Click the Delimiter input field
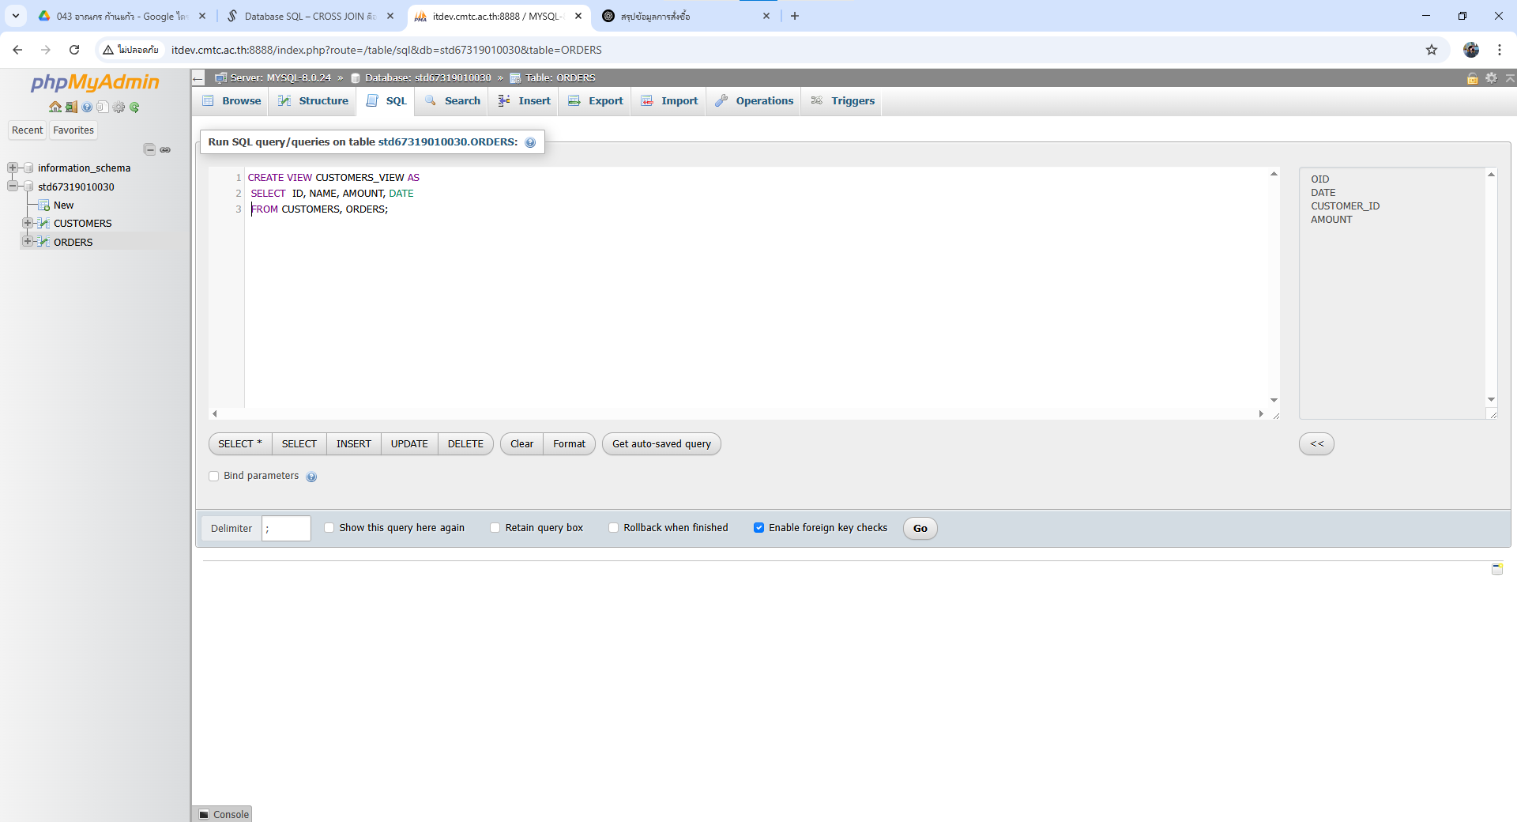 [x=286, y=528]
